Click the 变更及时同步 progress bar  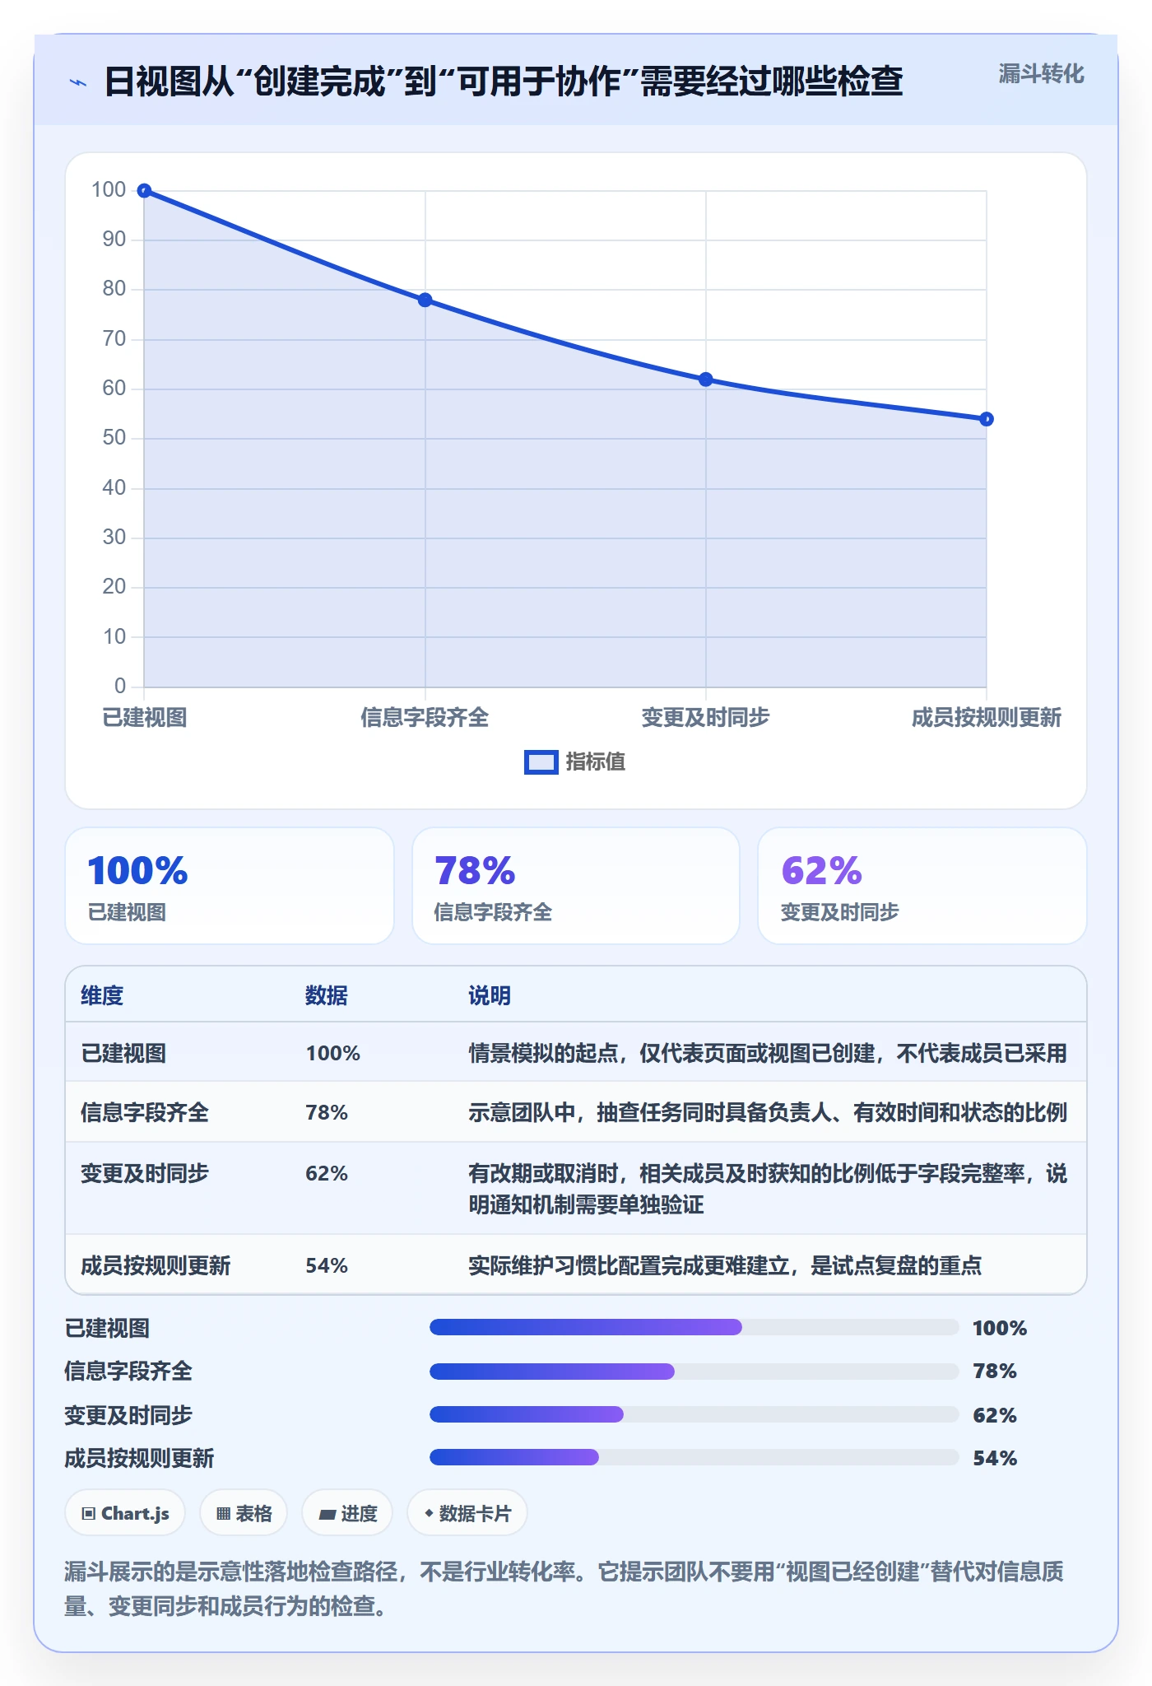click(694, 1414)
